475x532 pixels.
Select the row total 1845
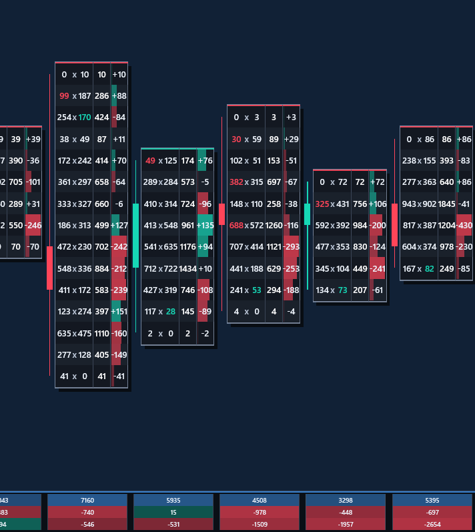[447, 204]
